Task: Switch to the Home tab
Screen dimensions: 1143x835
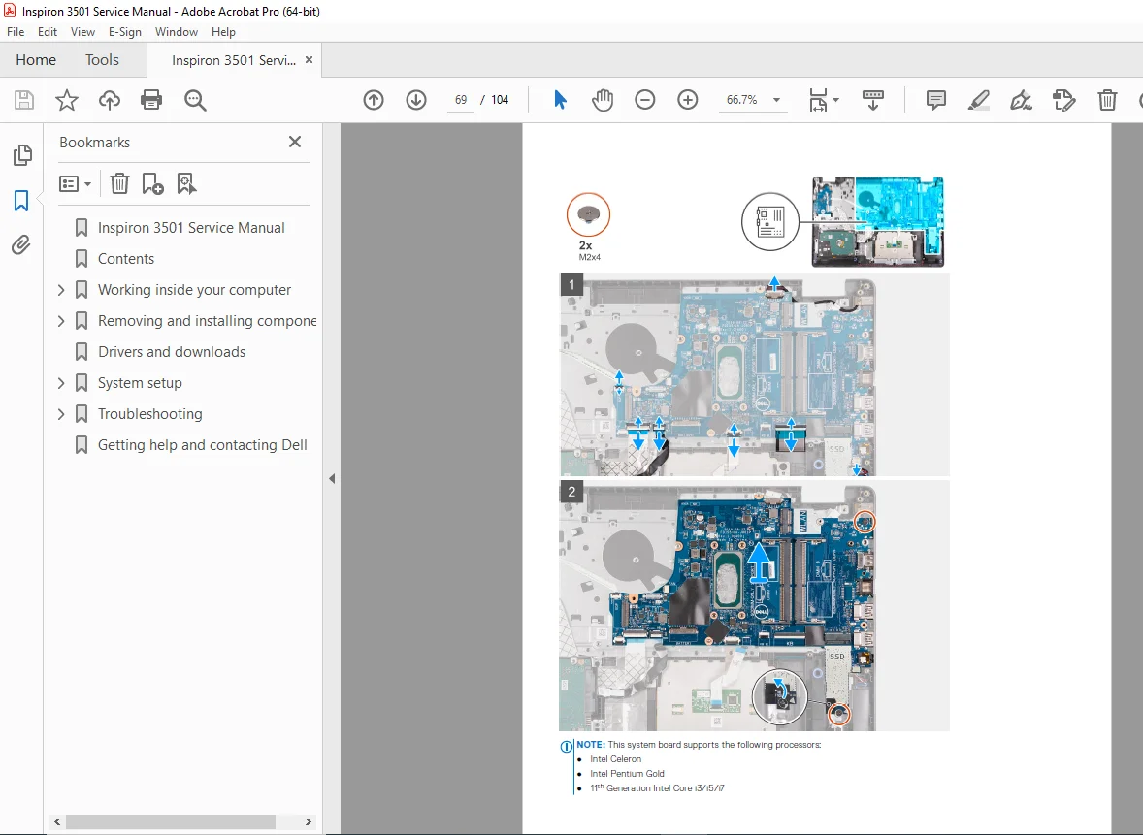Action: tap(36, 60)
